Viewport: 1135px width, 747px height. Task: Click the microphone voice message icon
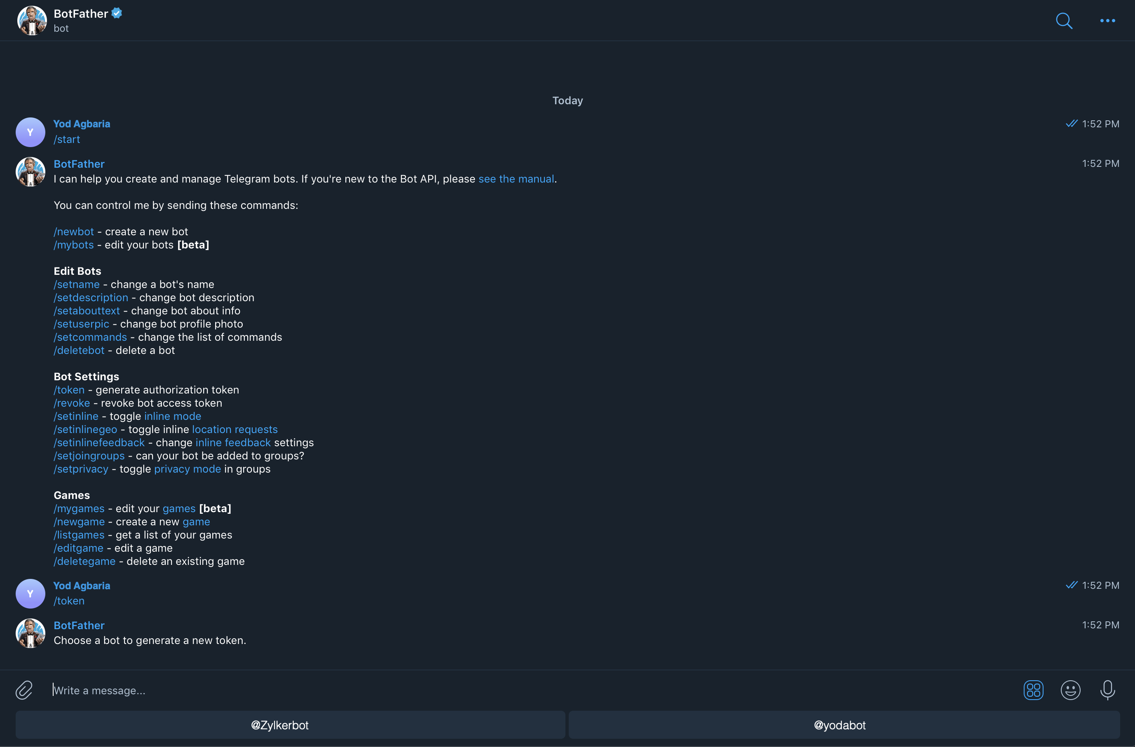click(x=1107, y=690)
